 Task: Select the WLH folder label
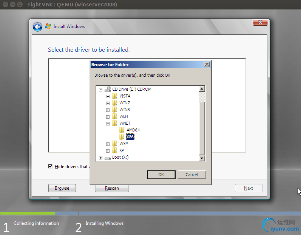click(123, 116)
